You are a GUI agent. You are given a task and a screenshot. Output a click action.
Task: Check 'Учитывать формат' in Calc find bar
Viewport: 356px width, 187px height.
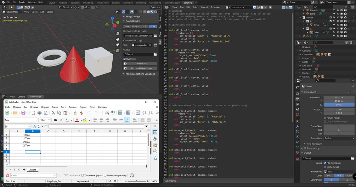(x=83, y=175)
